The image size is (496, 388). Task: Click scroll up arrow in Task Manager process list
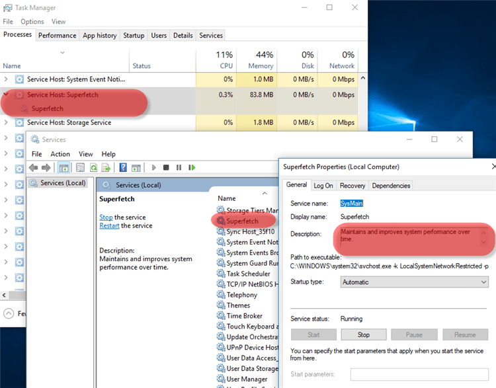(363, 78)
